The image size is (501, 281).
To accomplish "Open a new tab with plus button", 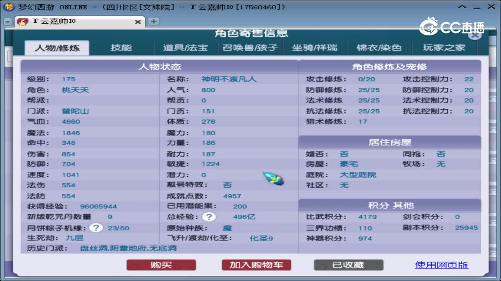I will tap(153, 21).
